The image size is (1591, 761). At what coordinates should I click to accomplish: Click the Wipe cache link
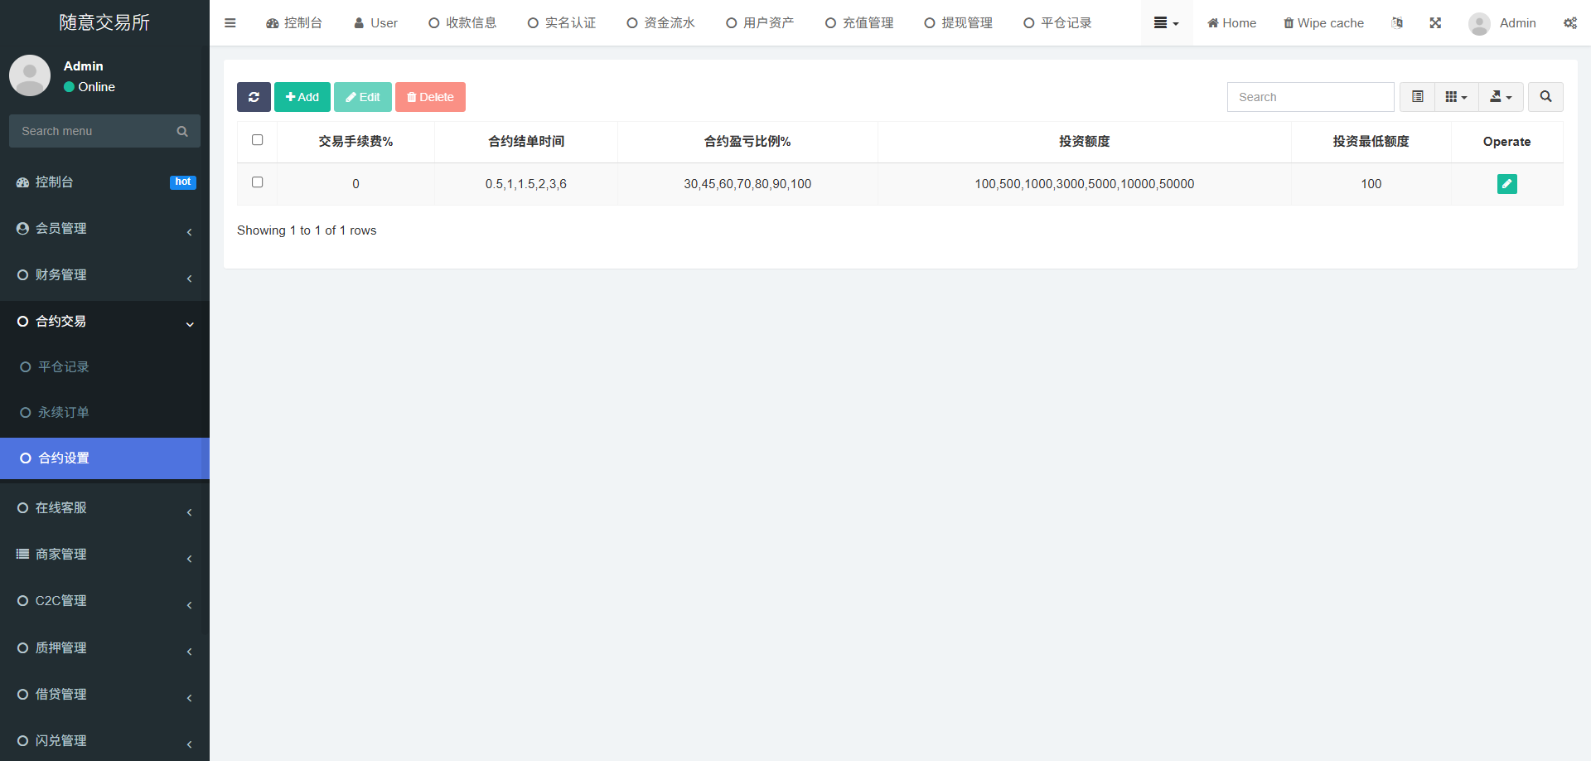(1323, 23)
